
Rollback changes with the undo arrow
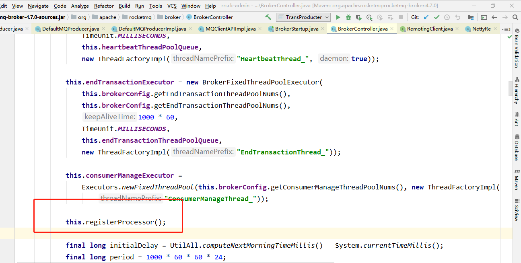(457, 17)
